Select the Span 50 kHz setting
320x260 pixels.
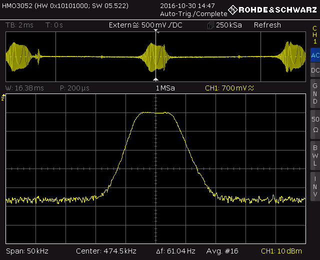pos(27,250)
